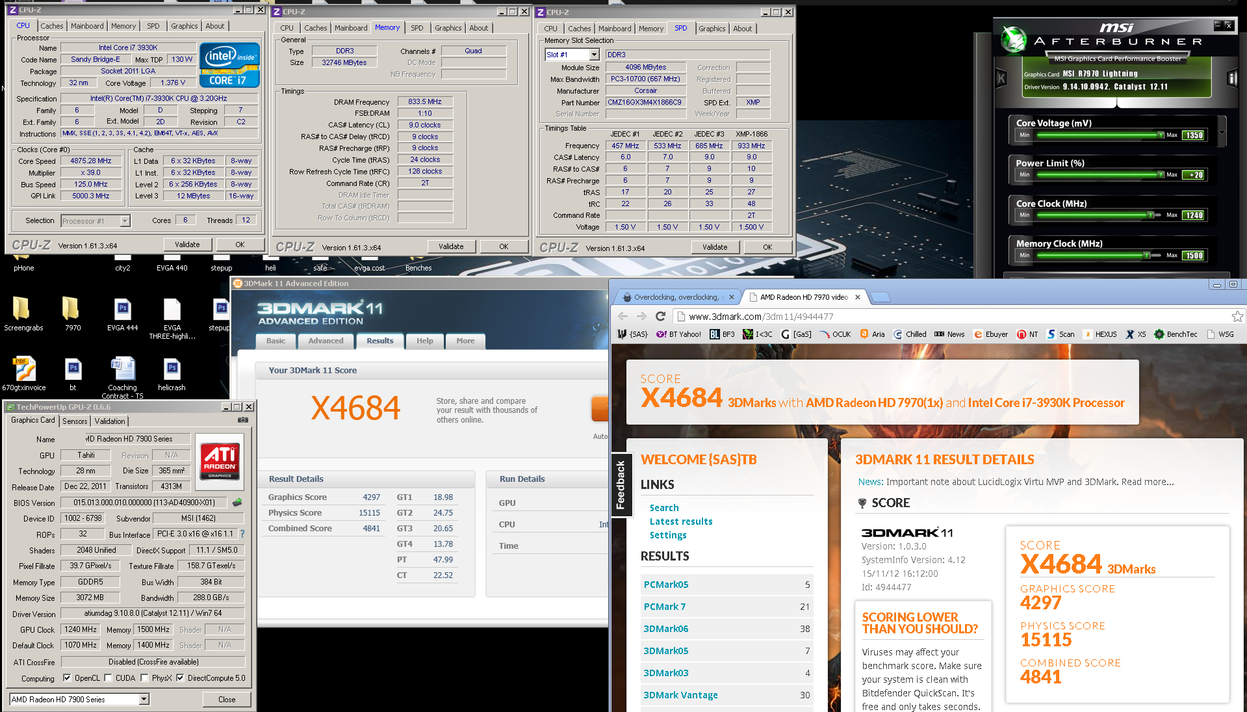
Task: Open Mainboard tab in the first CPU-Z window
Action: coord(87,26)
